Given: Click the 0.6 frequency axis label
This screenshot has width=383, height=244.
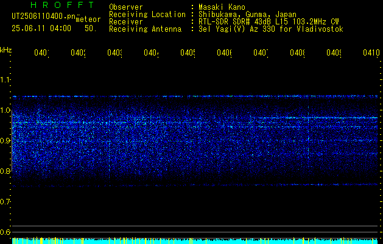Looking at the screenshot, I should pyautogui.click(x=5, y=232).
